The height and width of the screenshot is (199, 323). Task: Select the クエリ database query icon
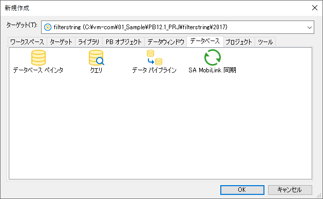click(96, 57)
